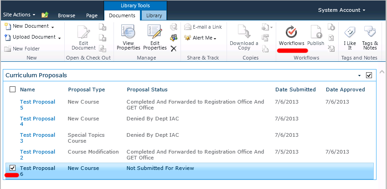
Task: Click the red X Delete Document icon
Action: tap(174, 48)
